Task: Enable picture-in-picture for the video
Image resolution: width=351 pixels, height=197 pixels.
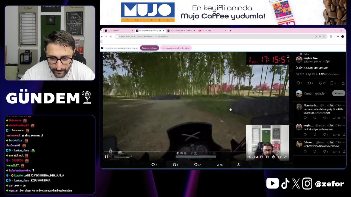Action: pos(279,157)
